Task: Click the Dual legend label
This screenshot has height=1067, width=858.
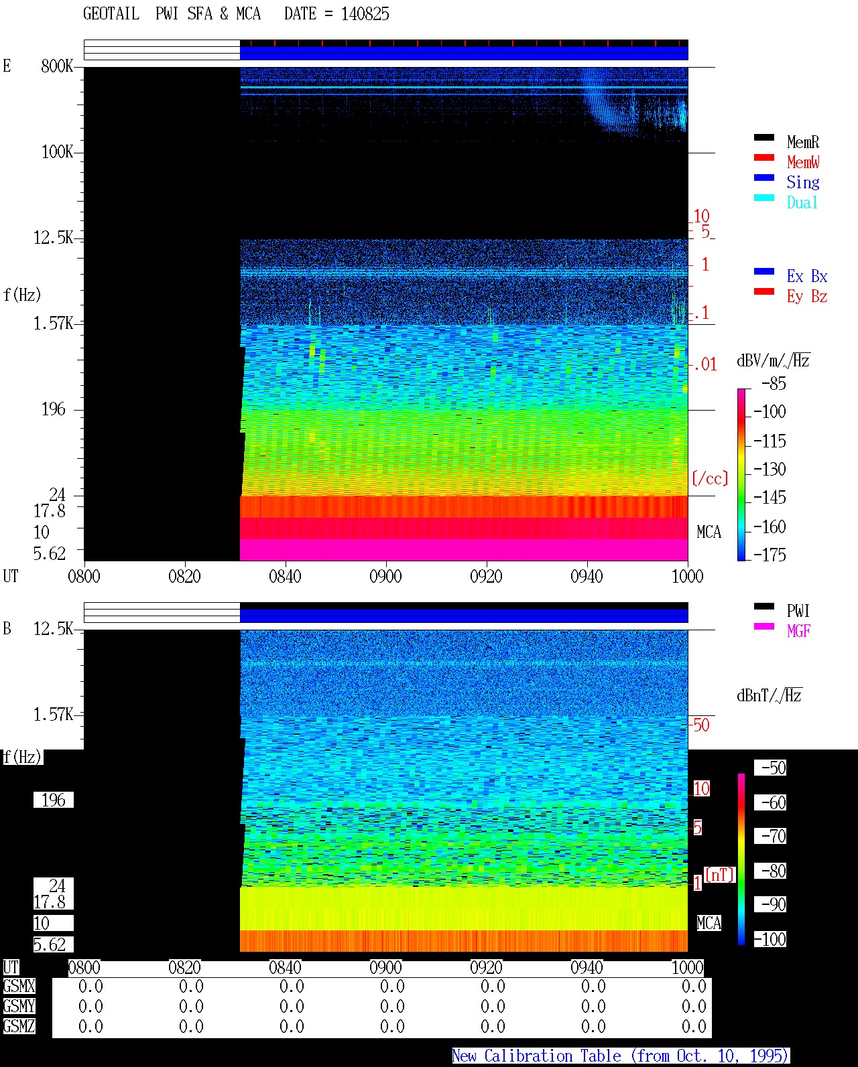Action: coord(803,202)
